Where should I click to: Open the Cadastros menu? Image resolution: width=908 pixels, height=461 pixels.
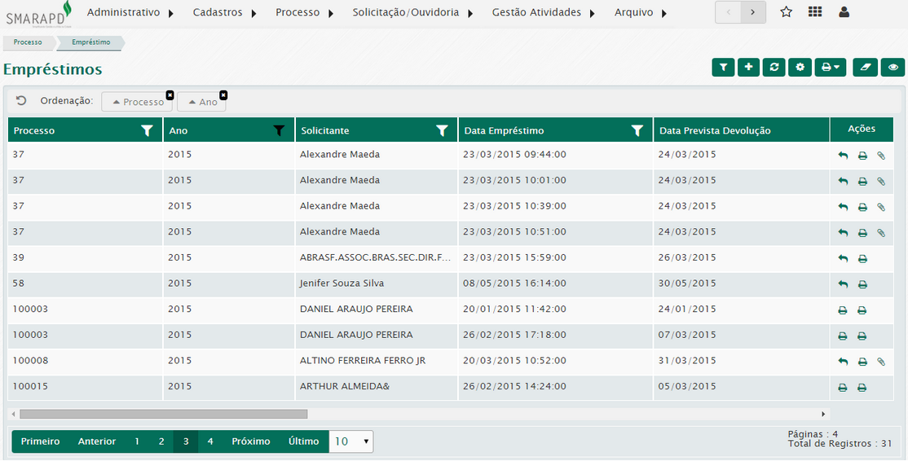[224, 12]
